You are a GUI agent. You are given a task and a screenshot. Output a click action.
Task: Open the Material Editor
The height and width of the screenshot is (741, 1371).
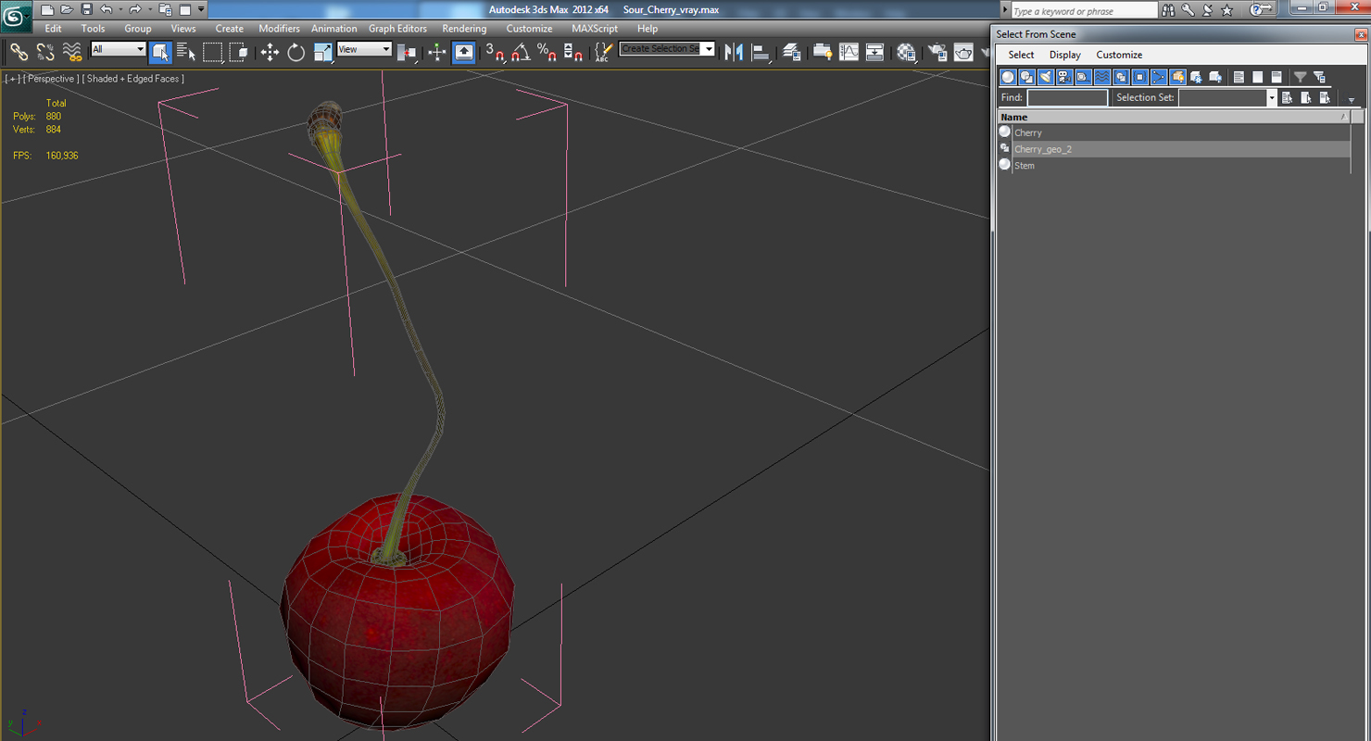(906, 52)
